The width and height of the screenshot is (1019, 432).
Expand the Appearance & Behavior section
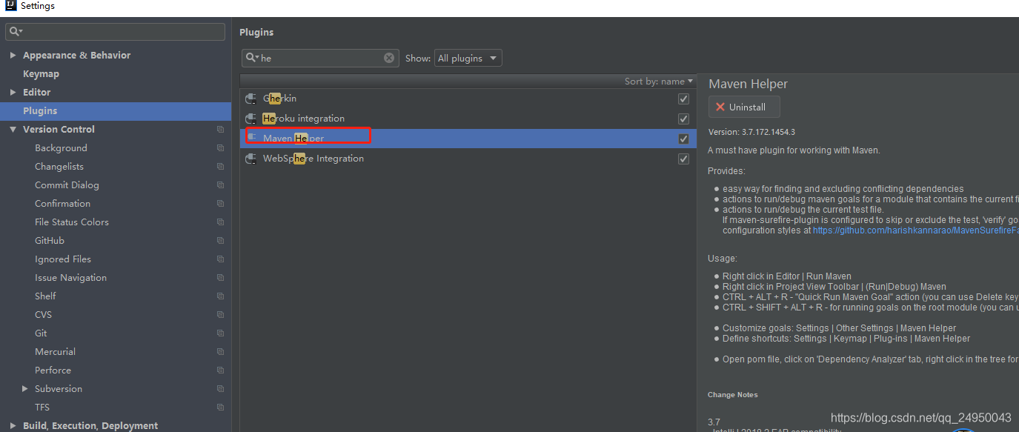[x=13, y=55]
